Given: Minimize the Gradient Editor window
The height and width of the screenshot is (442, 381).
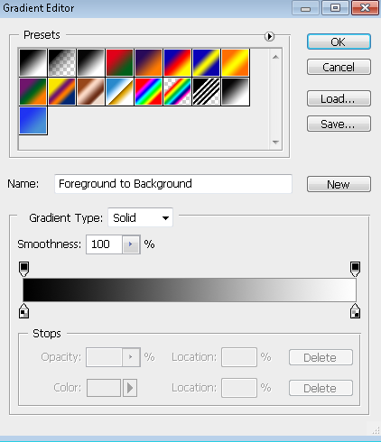Looking at the screenshot, I should click(305, 8).
